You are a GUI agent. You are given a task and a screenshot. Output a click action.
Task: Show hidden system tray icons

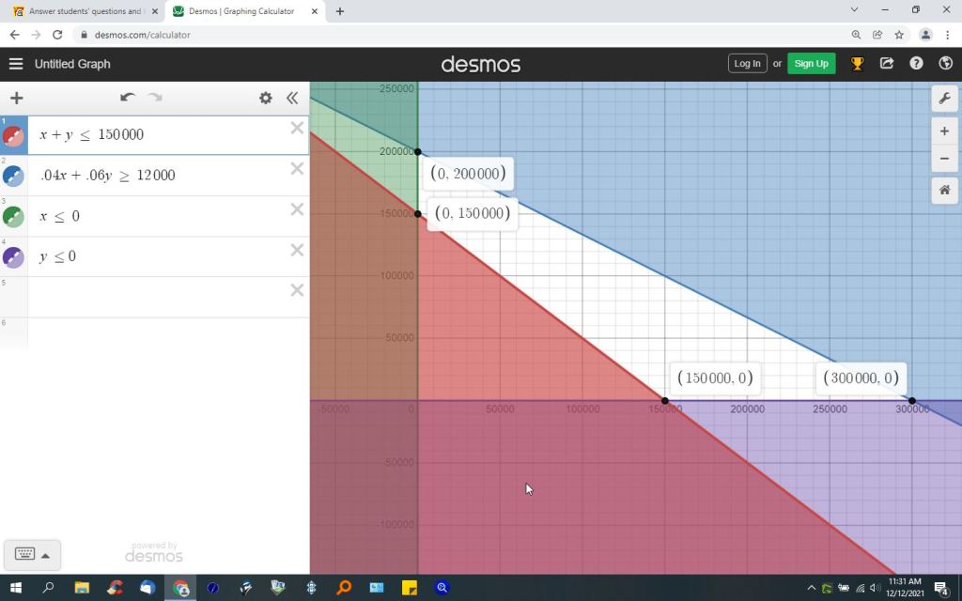pyautogui.click(x=811, y=588)
